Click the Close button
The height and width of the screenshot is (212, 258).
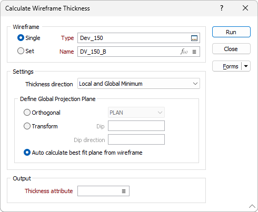(231, 49)
